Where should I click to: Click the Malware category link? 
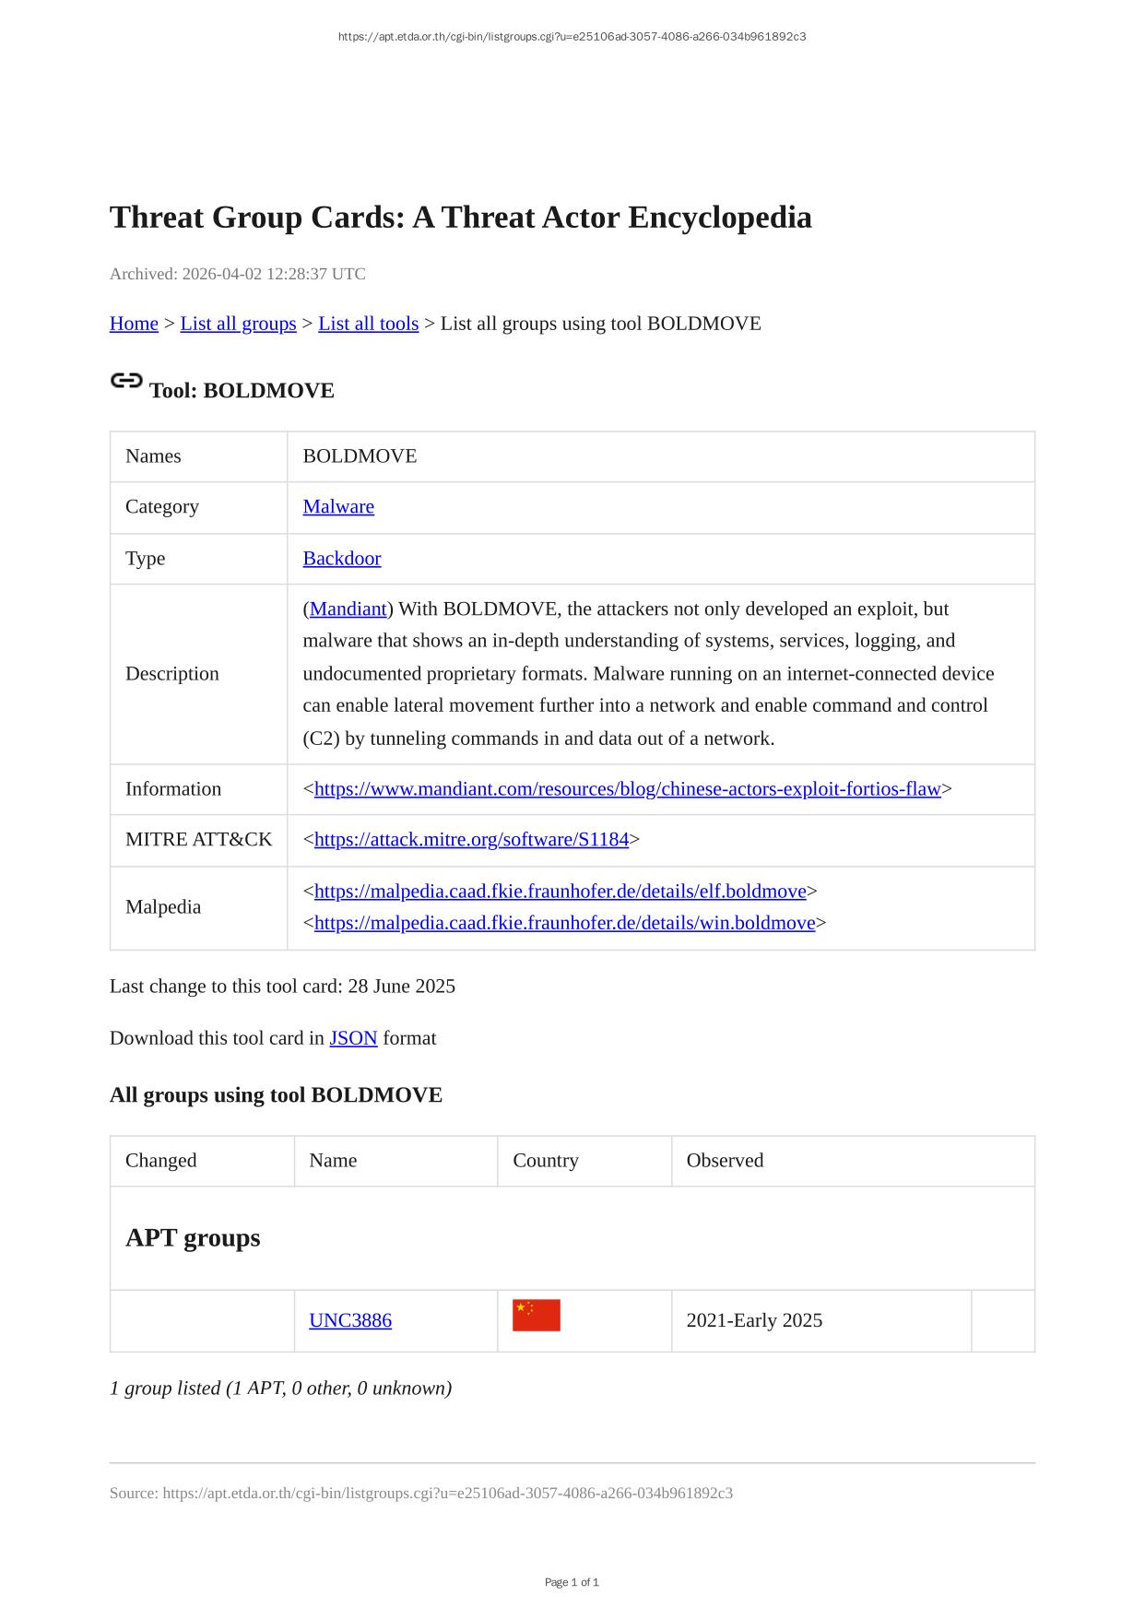coord(338,507)
